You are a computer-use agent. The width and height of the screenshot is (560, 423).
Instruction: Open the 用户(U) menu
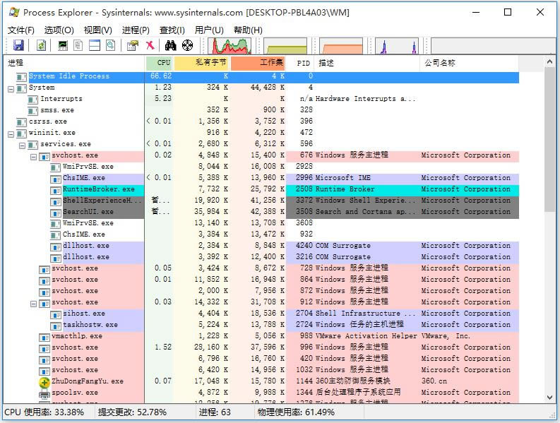point(209,30)
